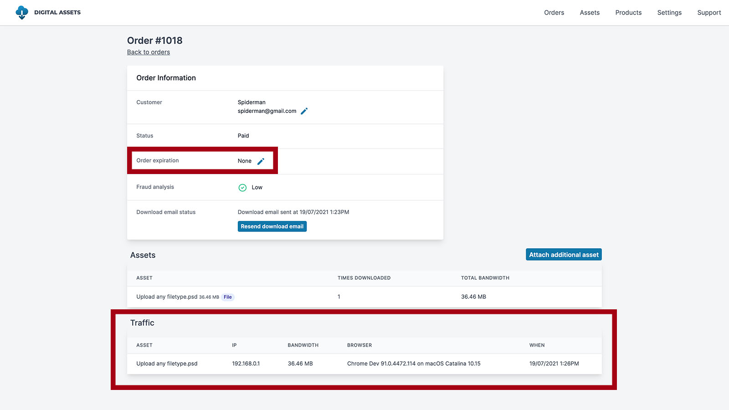The width and height of the screenshot is (729, 410).
Task: Click the traffic row IP address 192.168.0.1
Action: click(246, 364)
